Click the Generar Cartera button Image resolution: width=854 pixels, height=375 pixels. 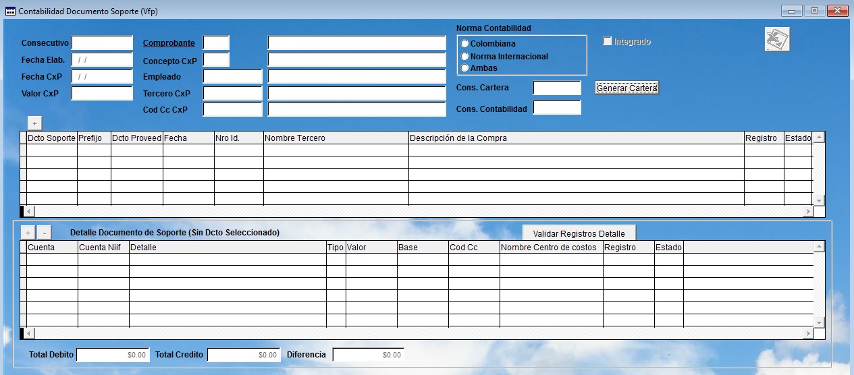626,88
